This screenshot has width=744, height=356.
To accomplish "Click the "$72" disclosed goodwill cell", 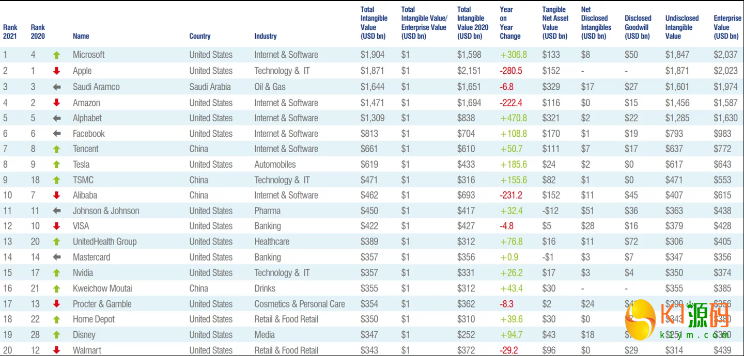I will [x=631, y=241].
